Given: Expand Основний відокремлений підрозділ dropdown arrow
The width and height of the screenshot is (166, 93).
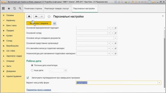Looking at the screenshot, I should pyautogui.click(x=109, y=28).
